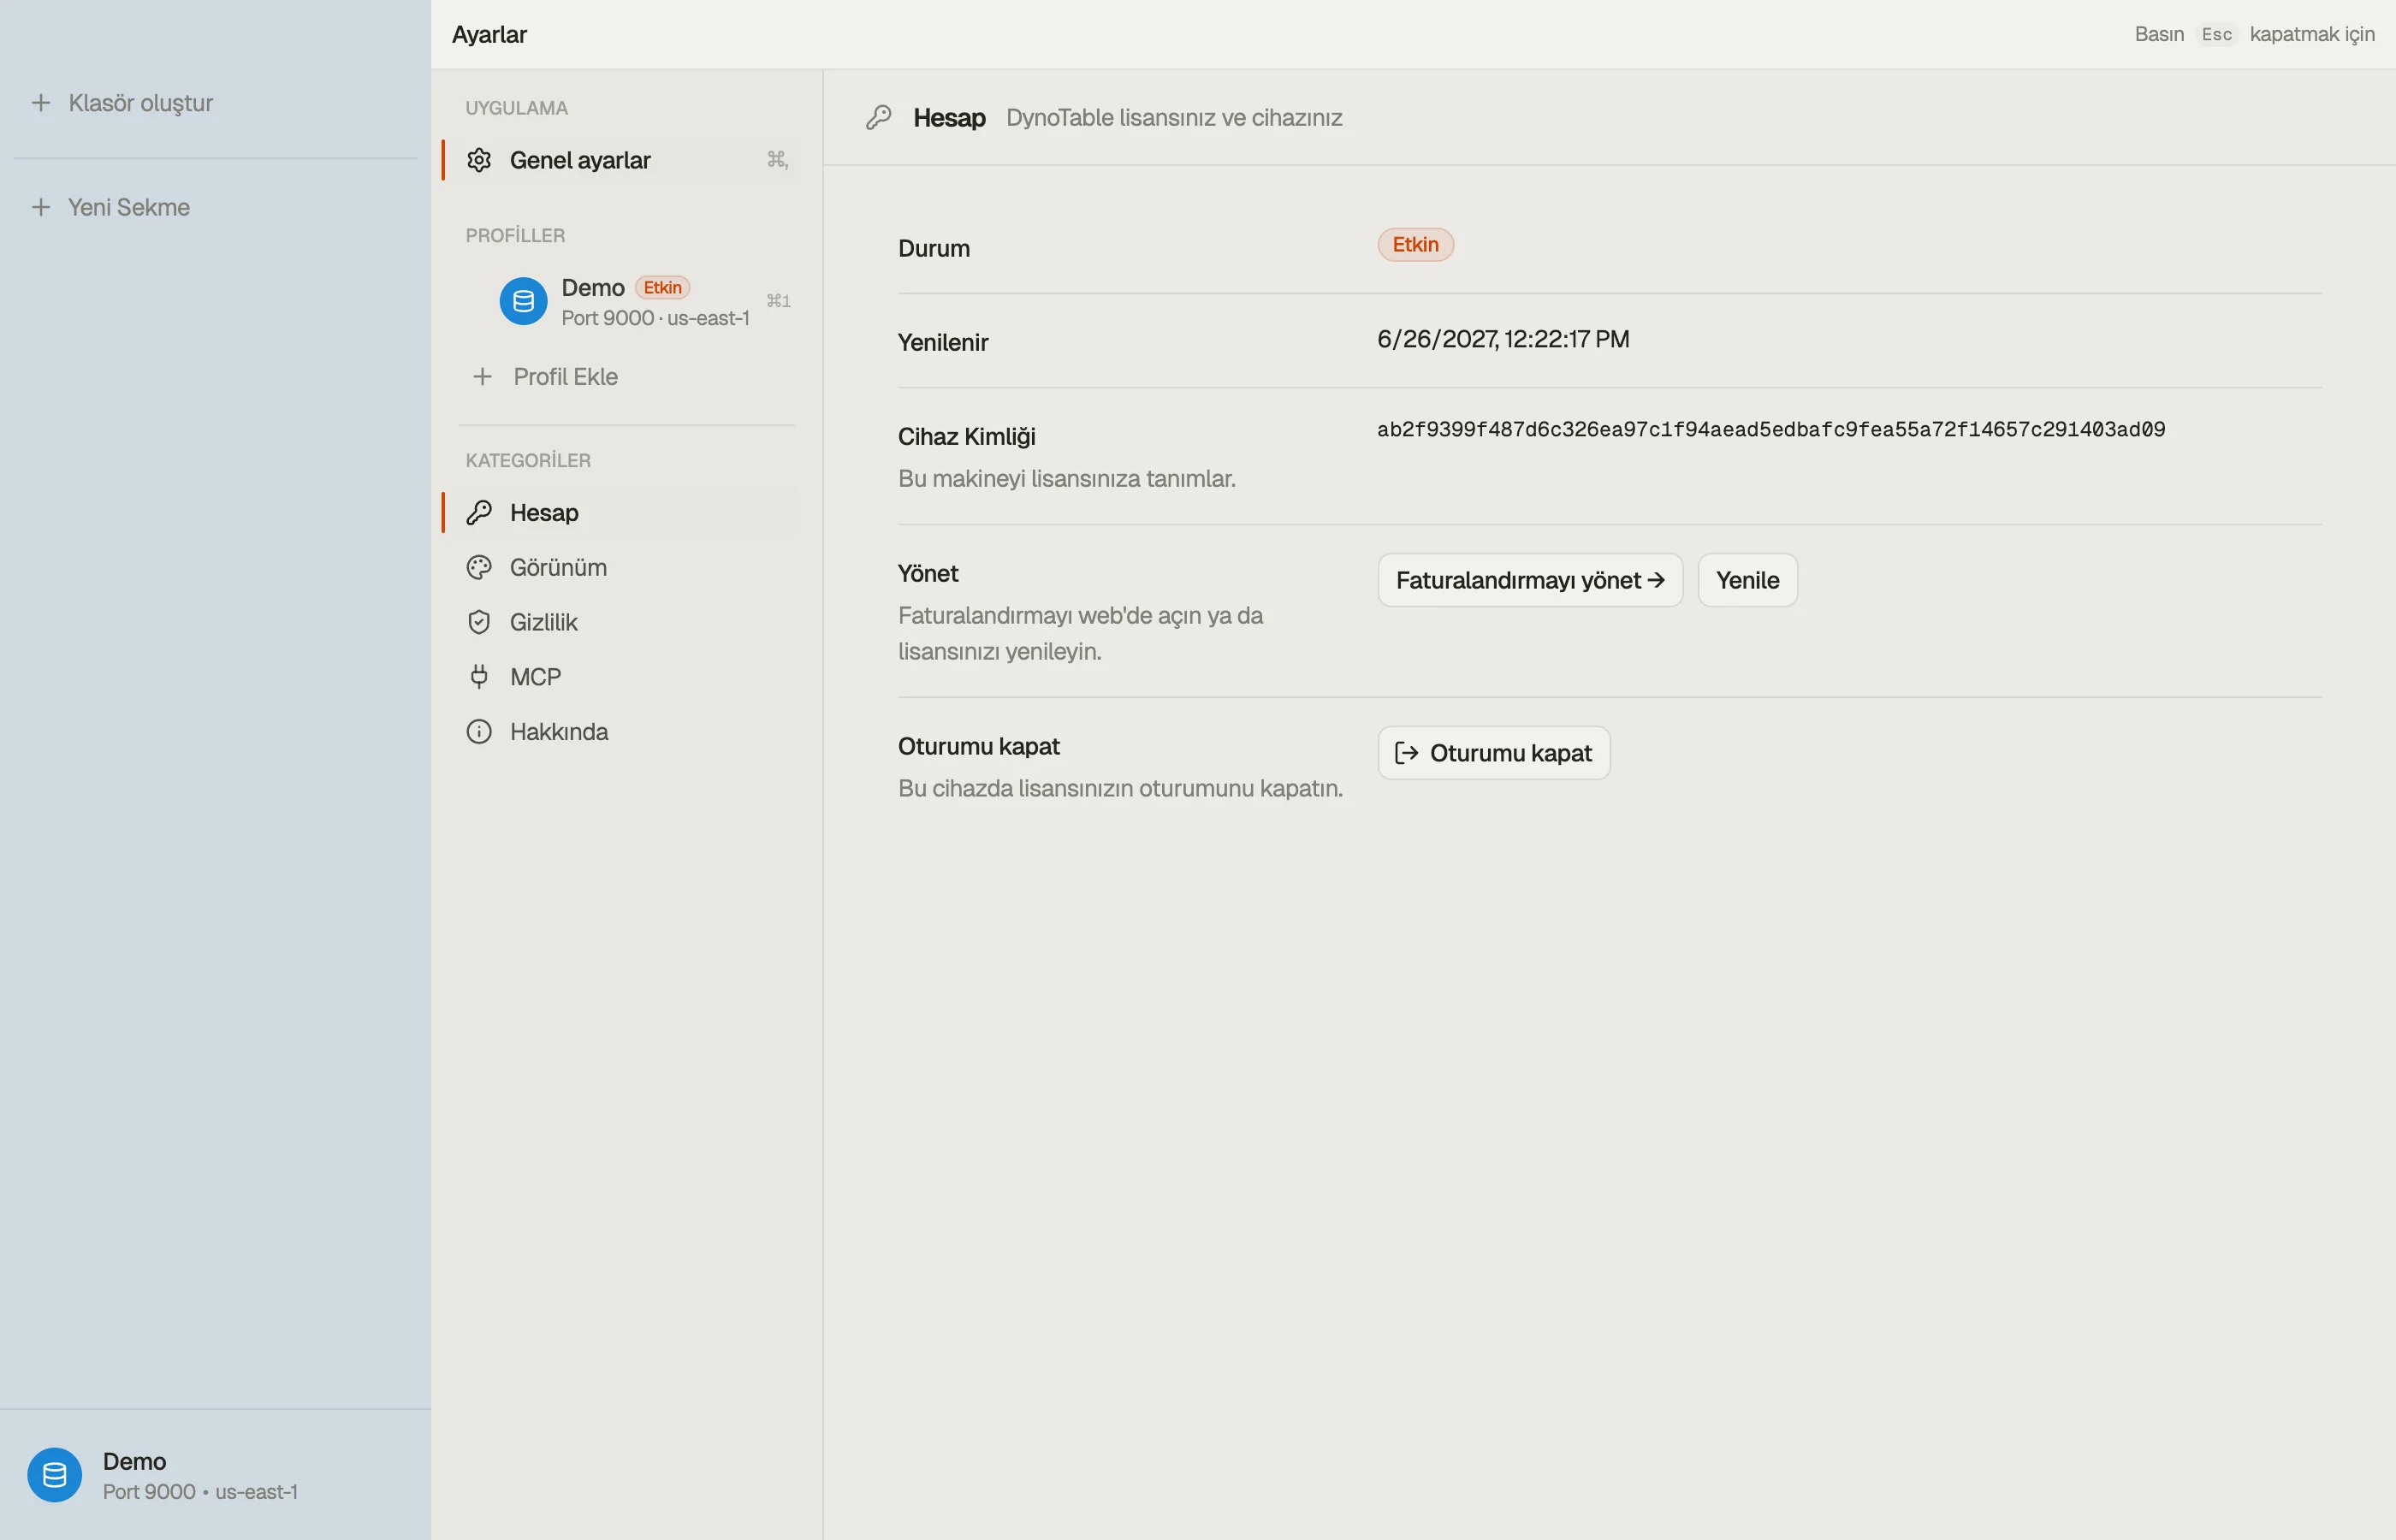Click 'DynoTable lisansınız ve cihazınız' subtitle
Image resolution: width=2396 pixels, height=1540 pixels.
tap(1174, 118)
